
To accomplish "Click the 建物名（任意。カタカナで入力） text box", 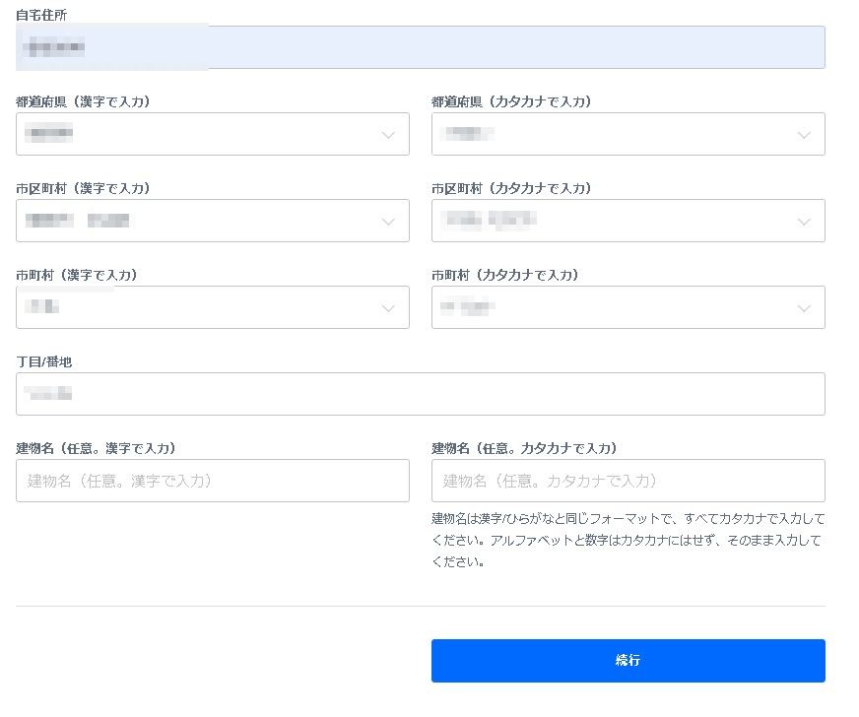I will (628, 481).
